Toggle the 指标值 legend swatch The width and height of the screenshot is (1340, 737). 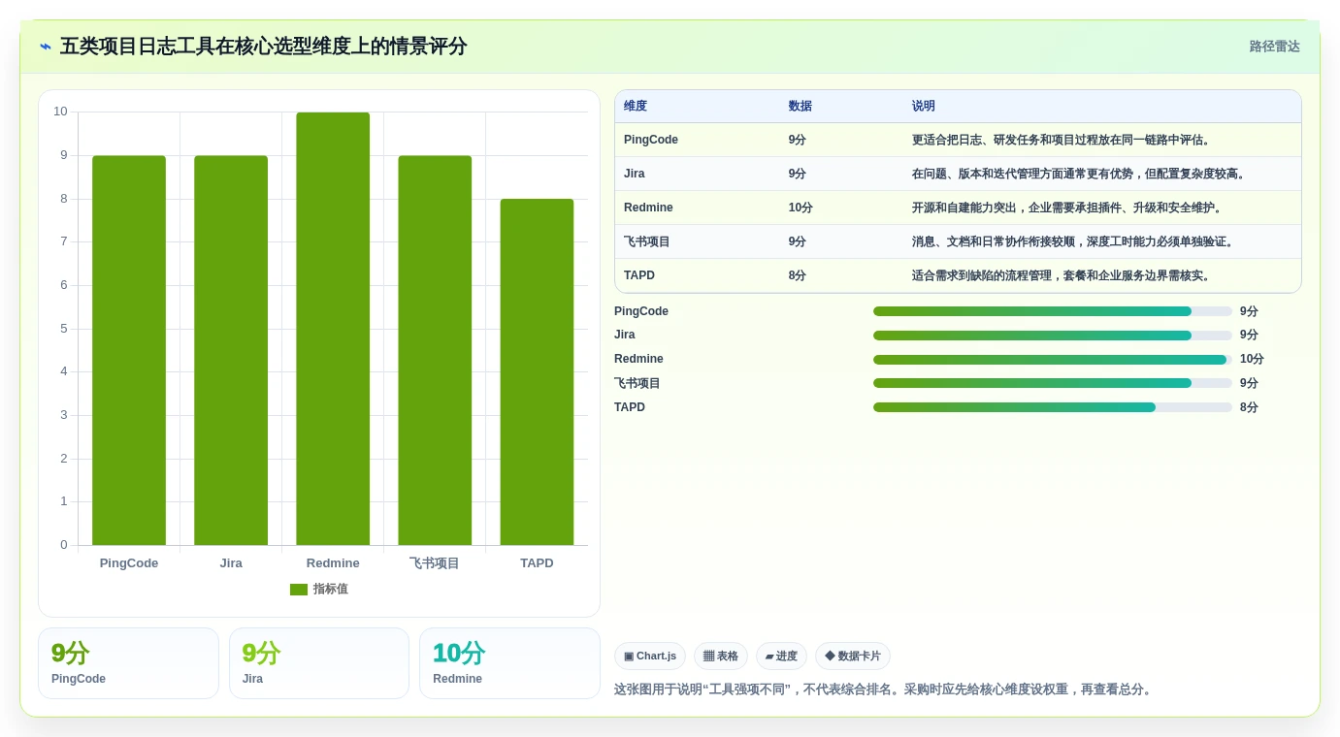299,590
